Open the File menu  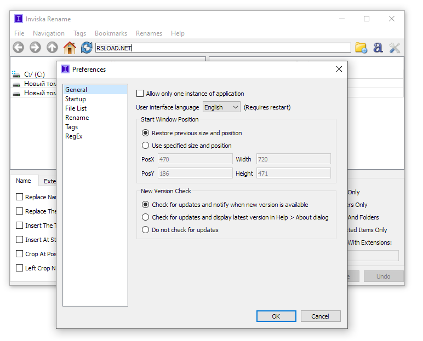click(x=19, y=33)
